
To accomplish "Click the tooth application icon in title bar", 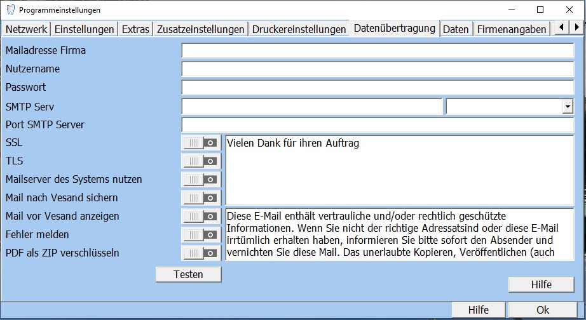I will (x=10, y=10).
